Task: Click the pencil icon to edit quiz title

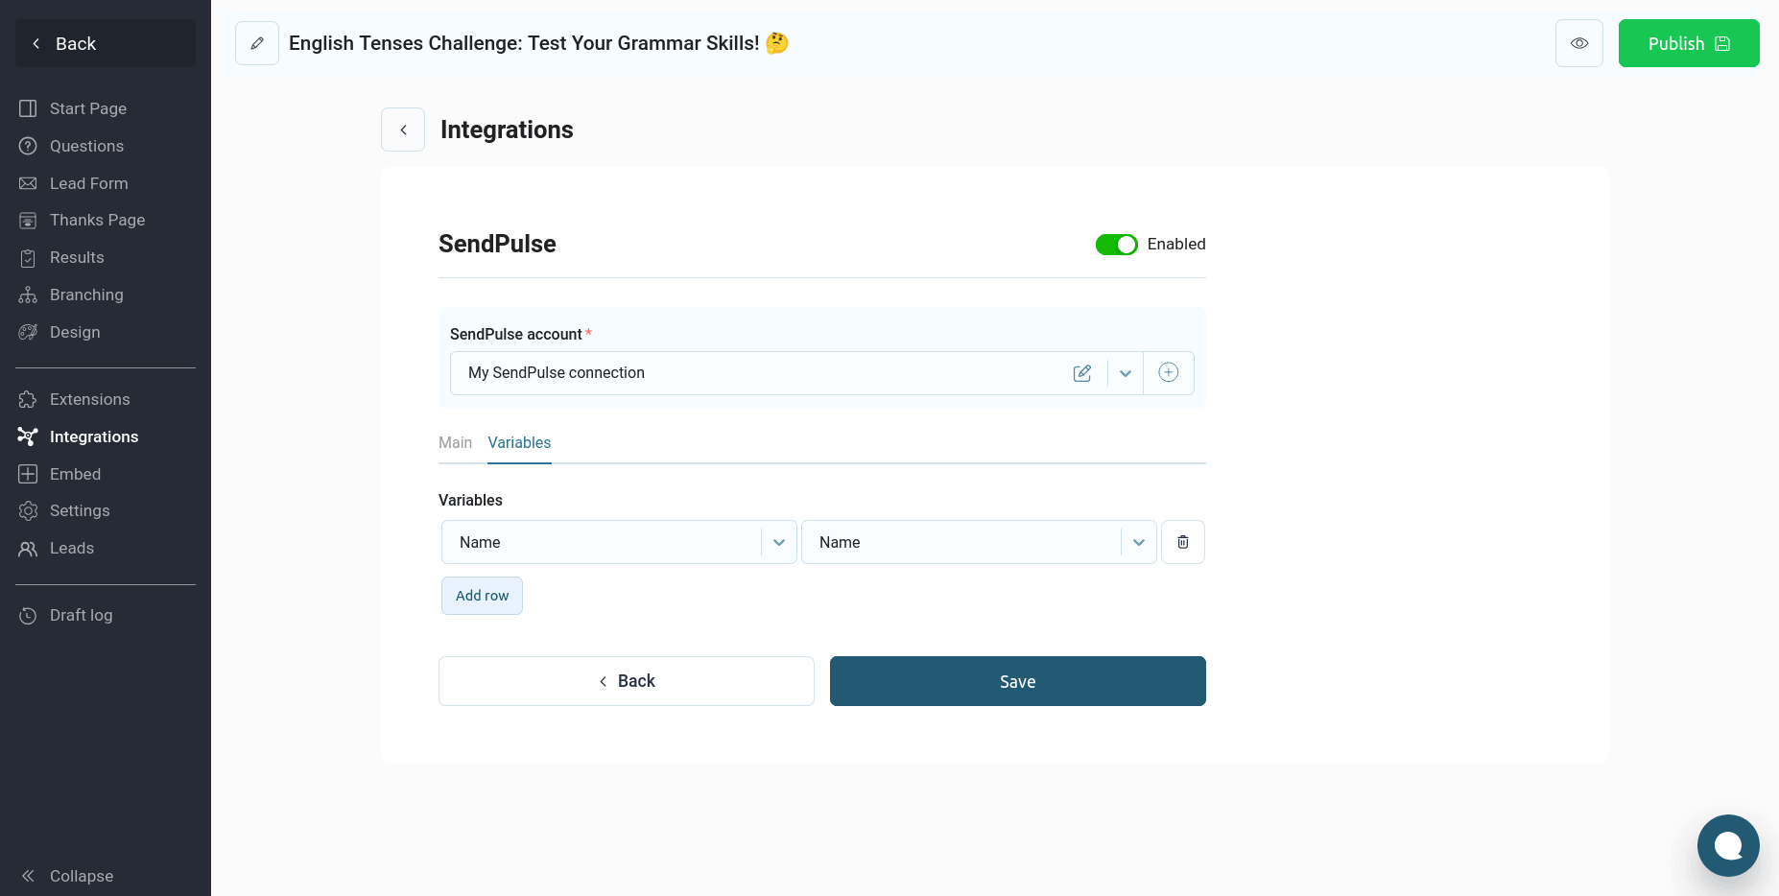Action: (257, 43)
